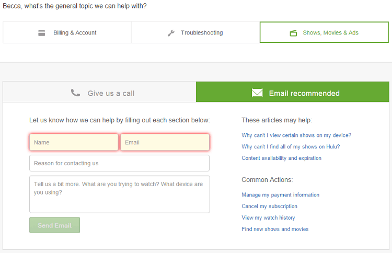Open the Reason for contacting us field
Screen dimensions: 392x253
pyautogui.click(x=119, y=163)
